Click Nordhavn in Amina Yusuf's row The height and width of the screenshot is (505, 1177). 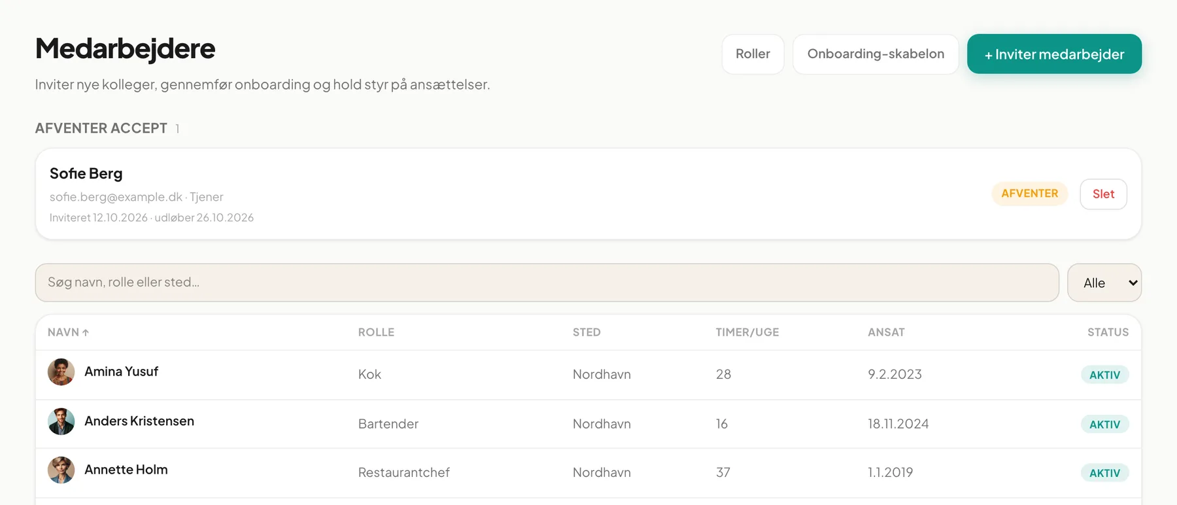pos(602,374)
